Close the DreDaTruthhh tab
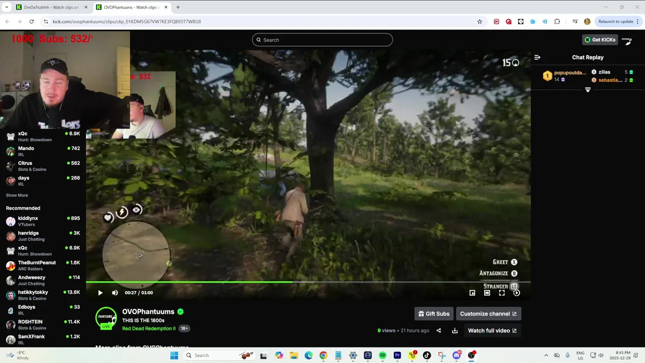This screenshot has height=363, width=645. coord(86,7)
